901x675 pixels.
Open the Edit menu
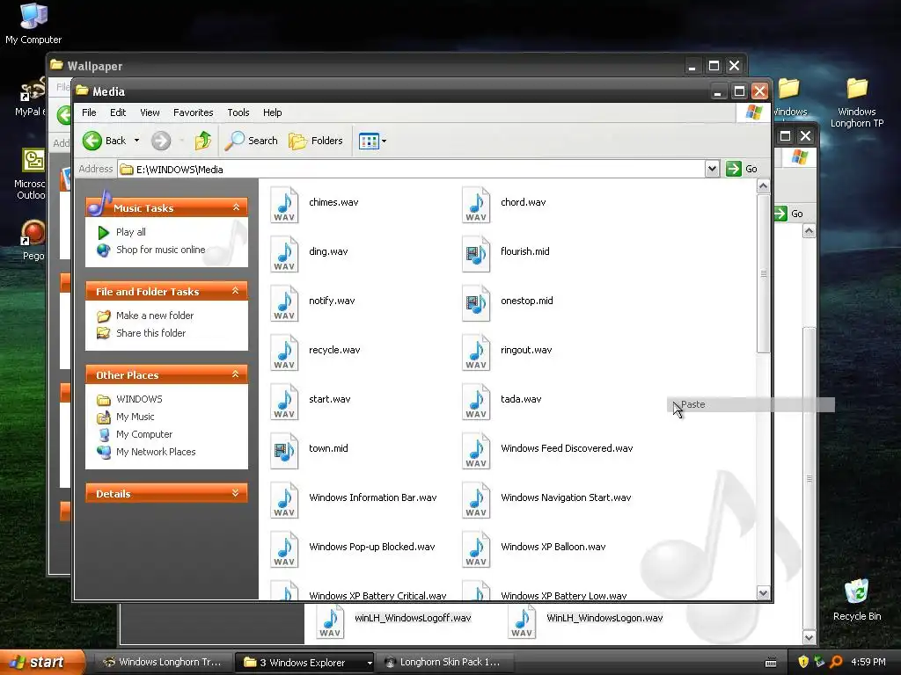pyautogui.click(x=118, y=112)
